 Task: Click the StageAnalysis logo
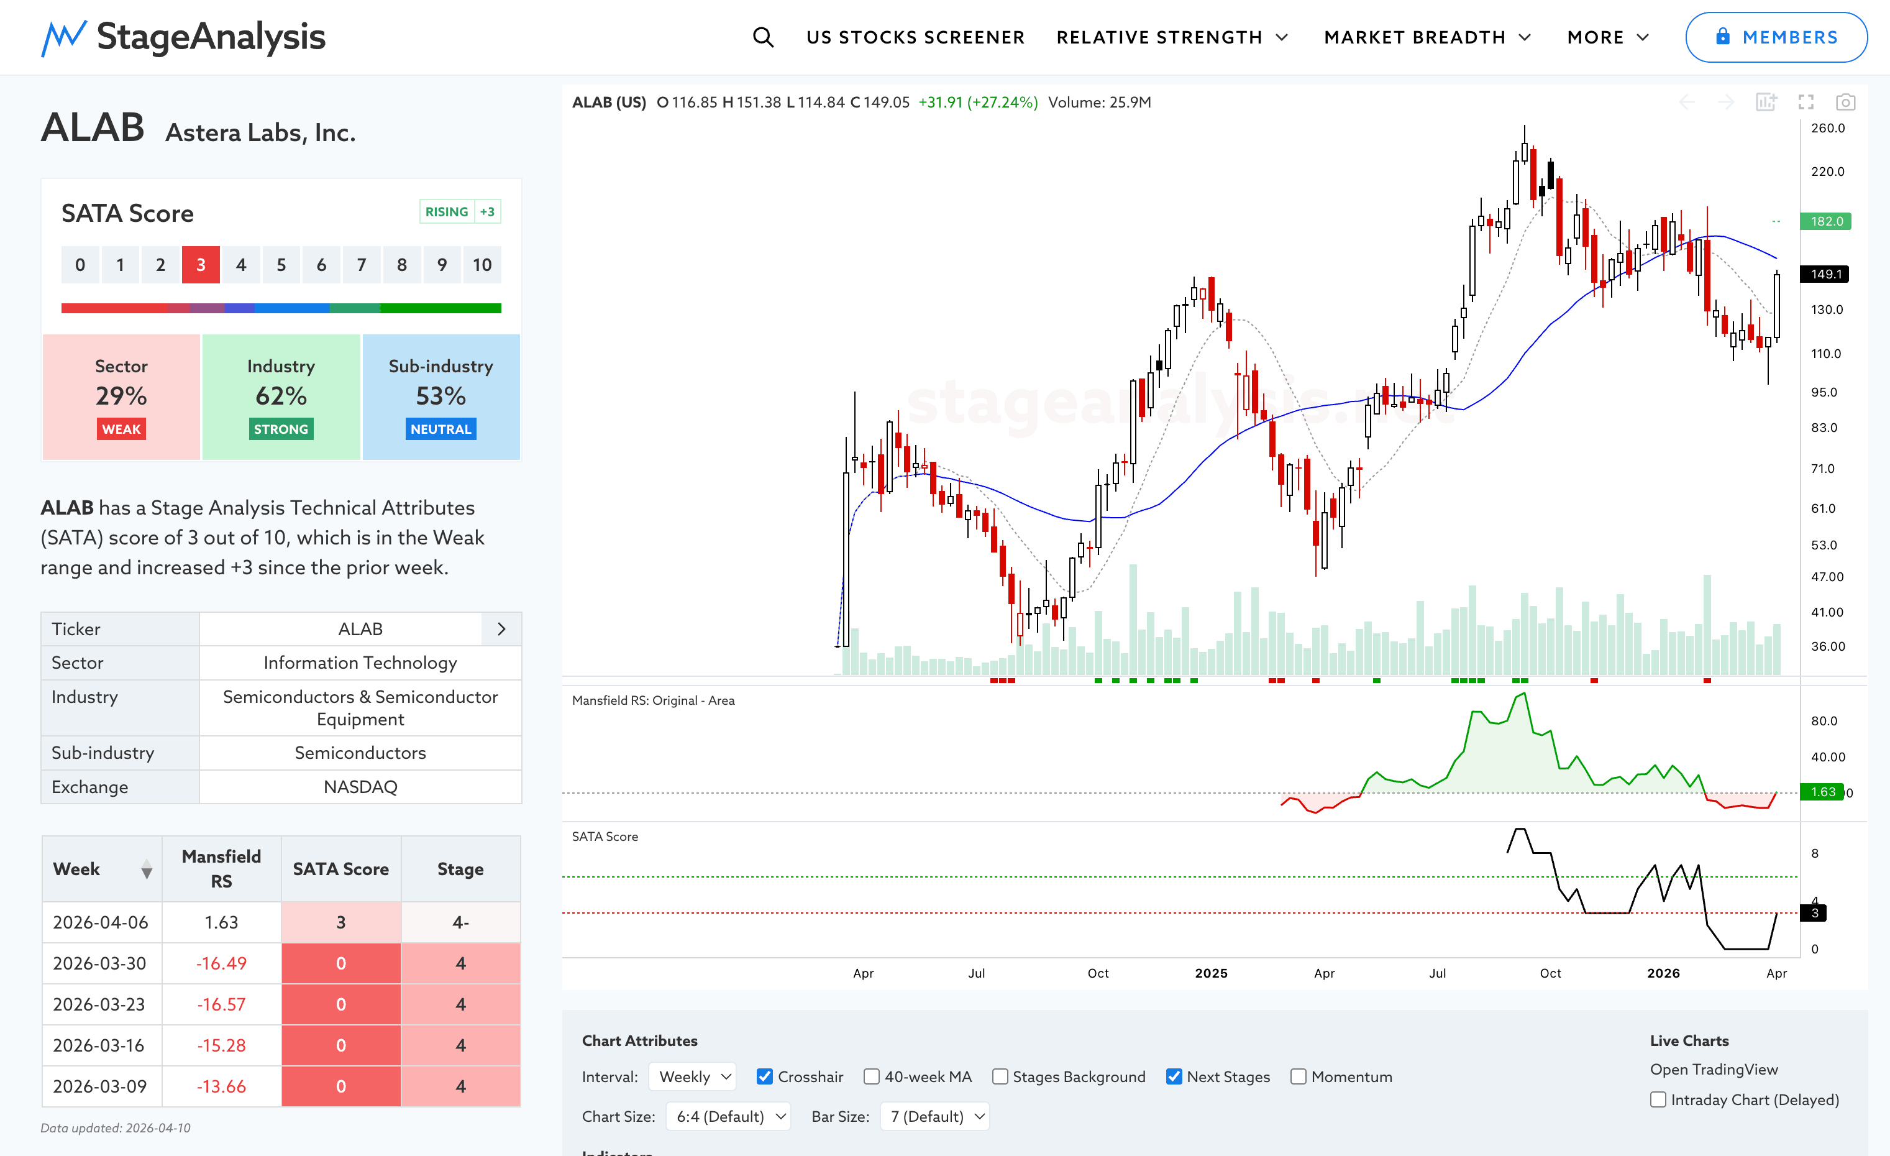(183, 37)
